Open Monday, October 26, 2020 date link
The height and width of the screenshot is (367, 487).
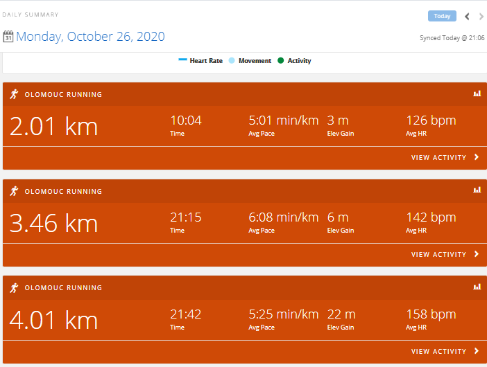click(90, 37)
